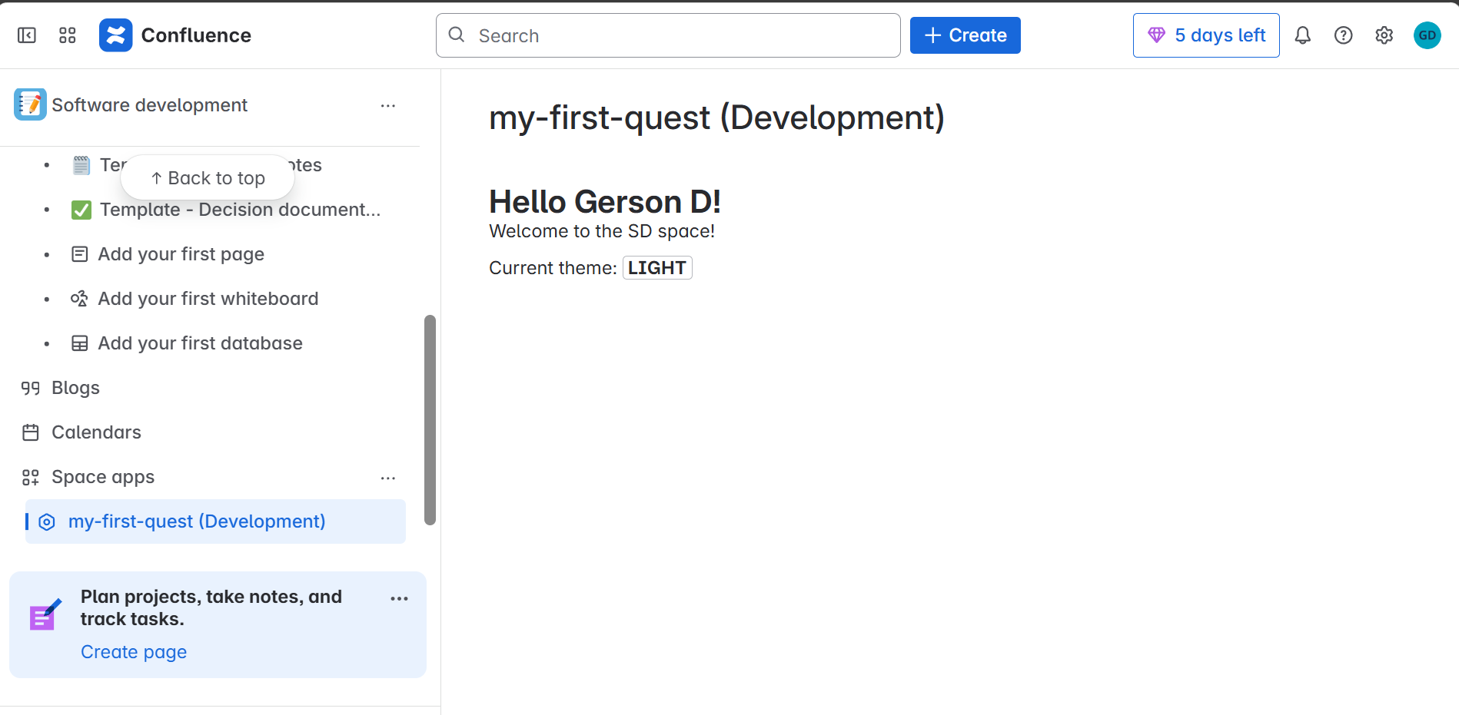Collapse the Confluence sidebar
Image resolution: width=1459 pixels, height=715 pixels.
(25, 35)
